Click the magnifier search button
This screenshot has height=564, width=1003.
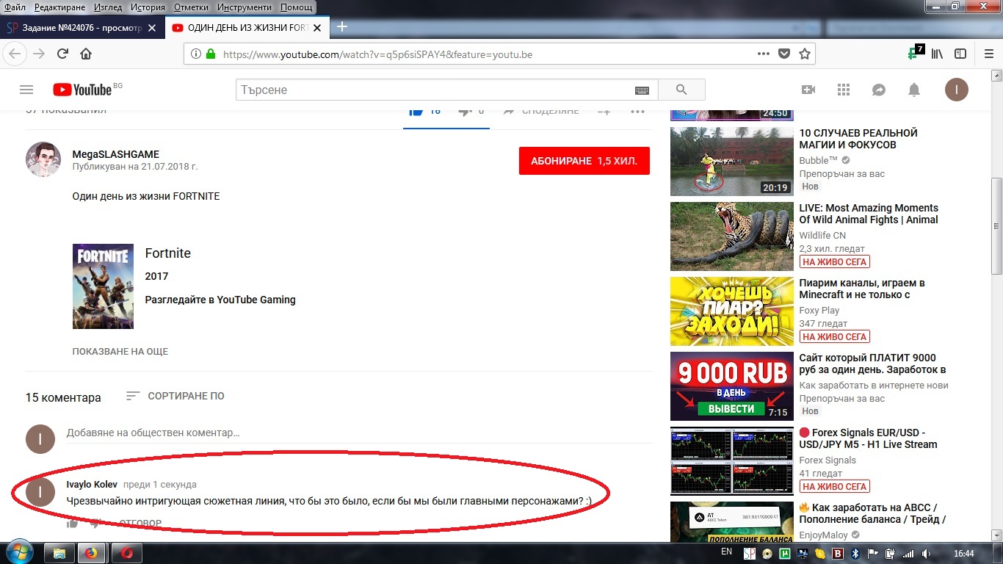coord(681,90)
